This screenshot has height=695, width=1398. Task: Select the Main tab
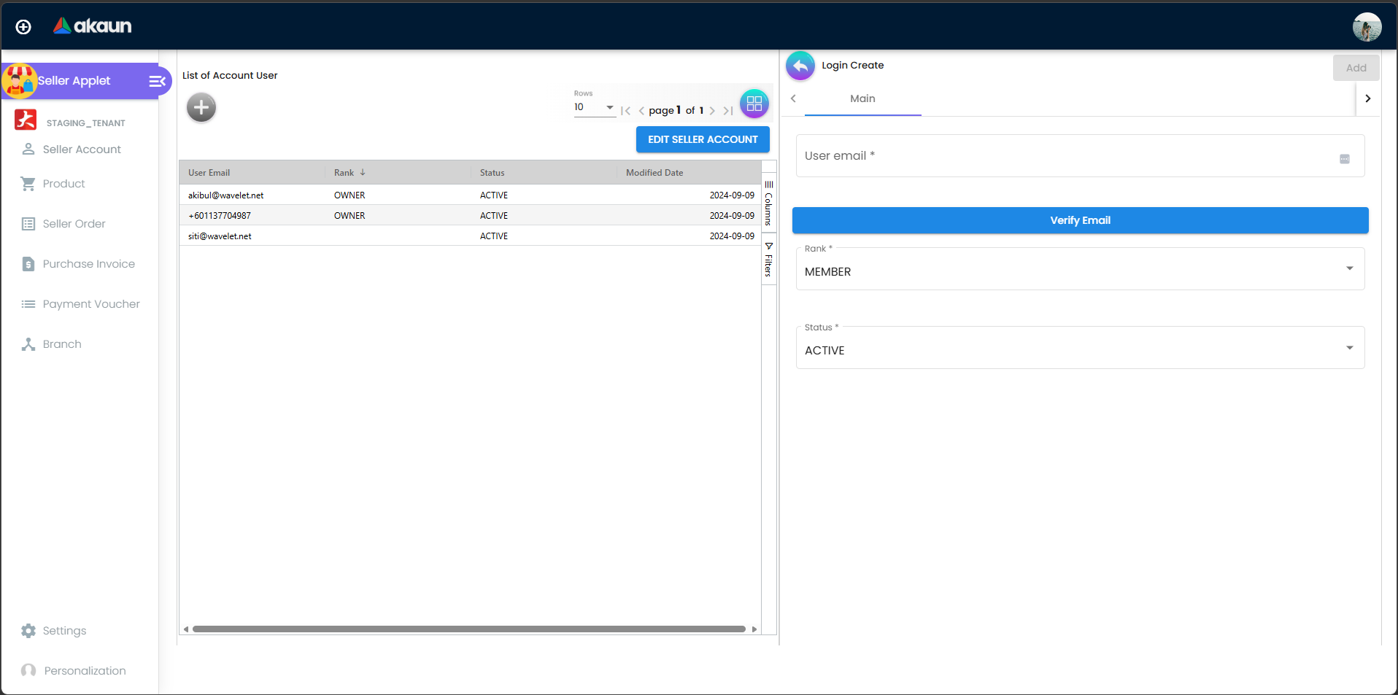coord(862,98)
